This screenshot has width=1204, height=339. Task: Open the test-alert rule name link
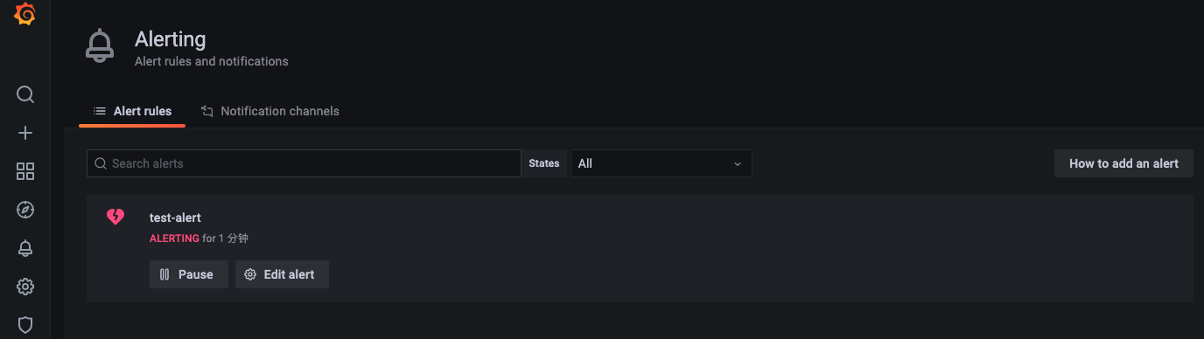(x=175, y=218)
